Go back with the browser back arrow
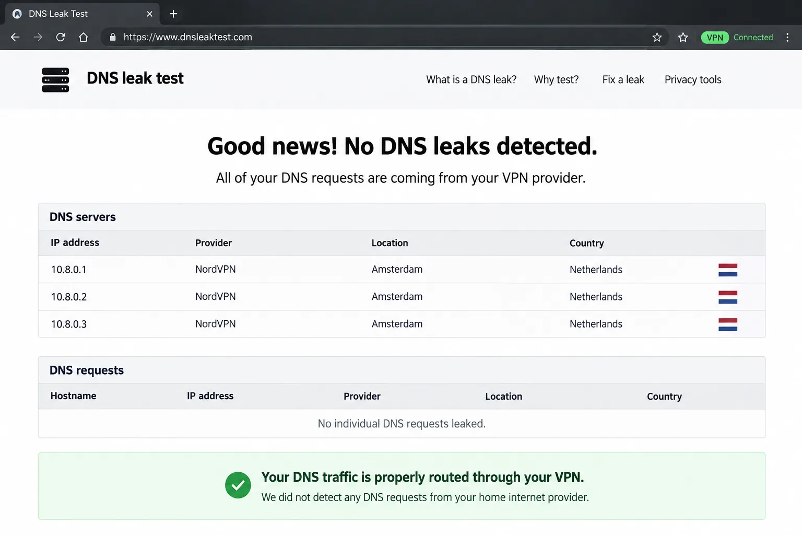802x535 pixels. click(x=15, y=37)
